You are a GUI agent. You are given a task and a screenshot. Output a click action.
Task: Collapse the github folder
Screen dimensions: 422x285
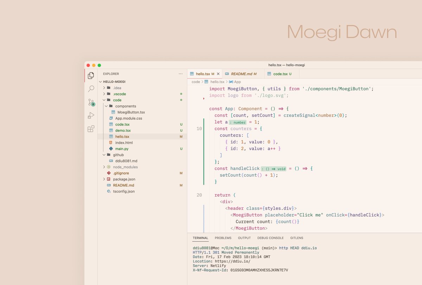coord(104,155)
